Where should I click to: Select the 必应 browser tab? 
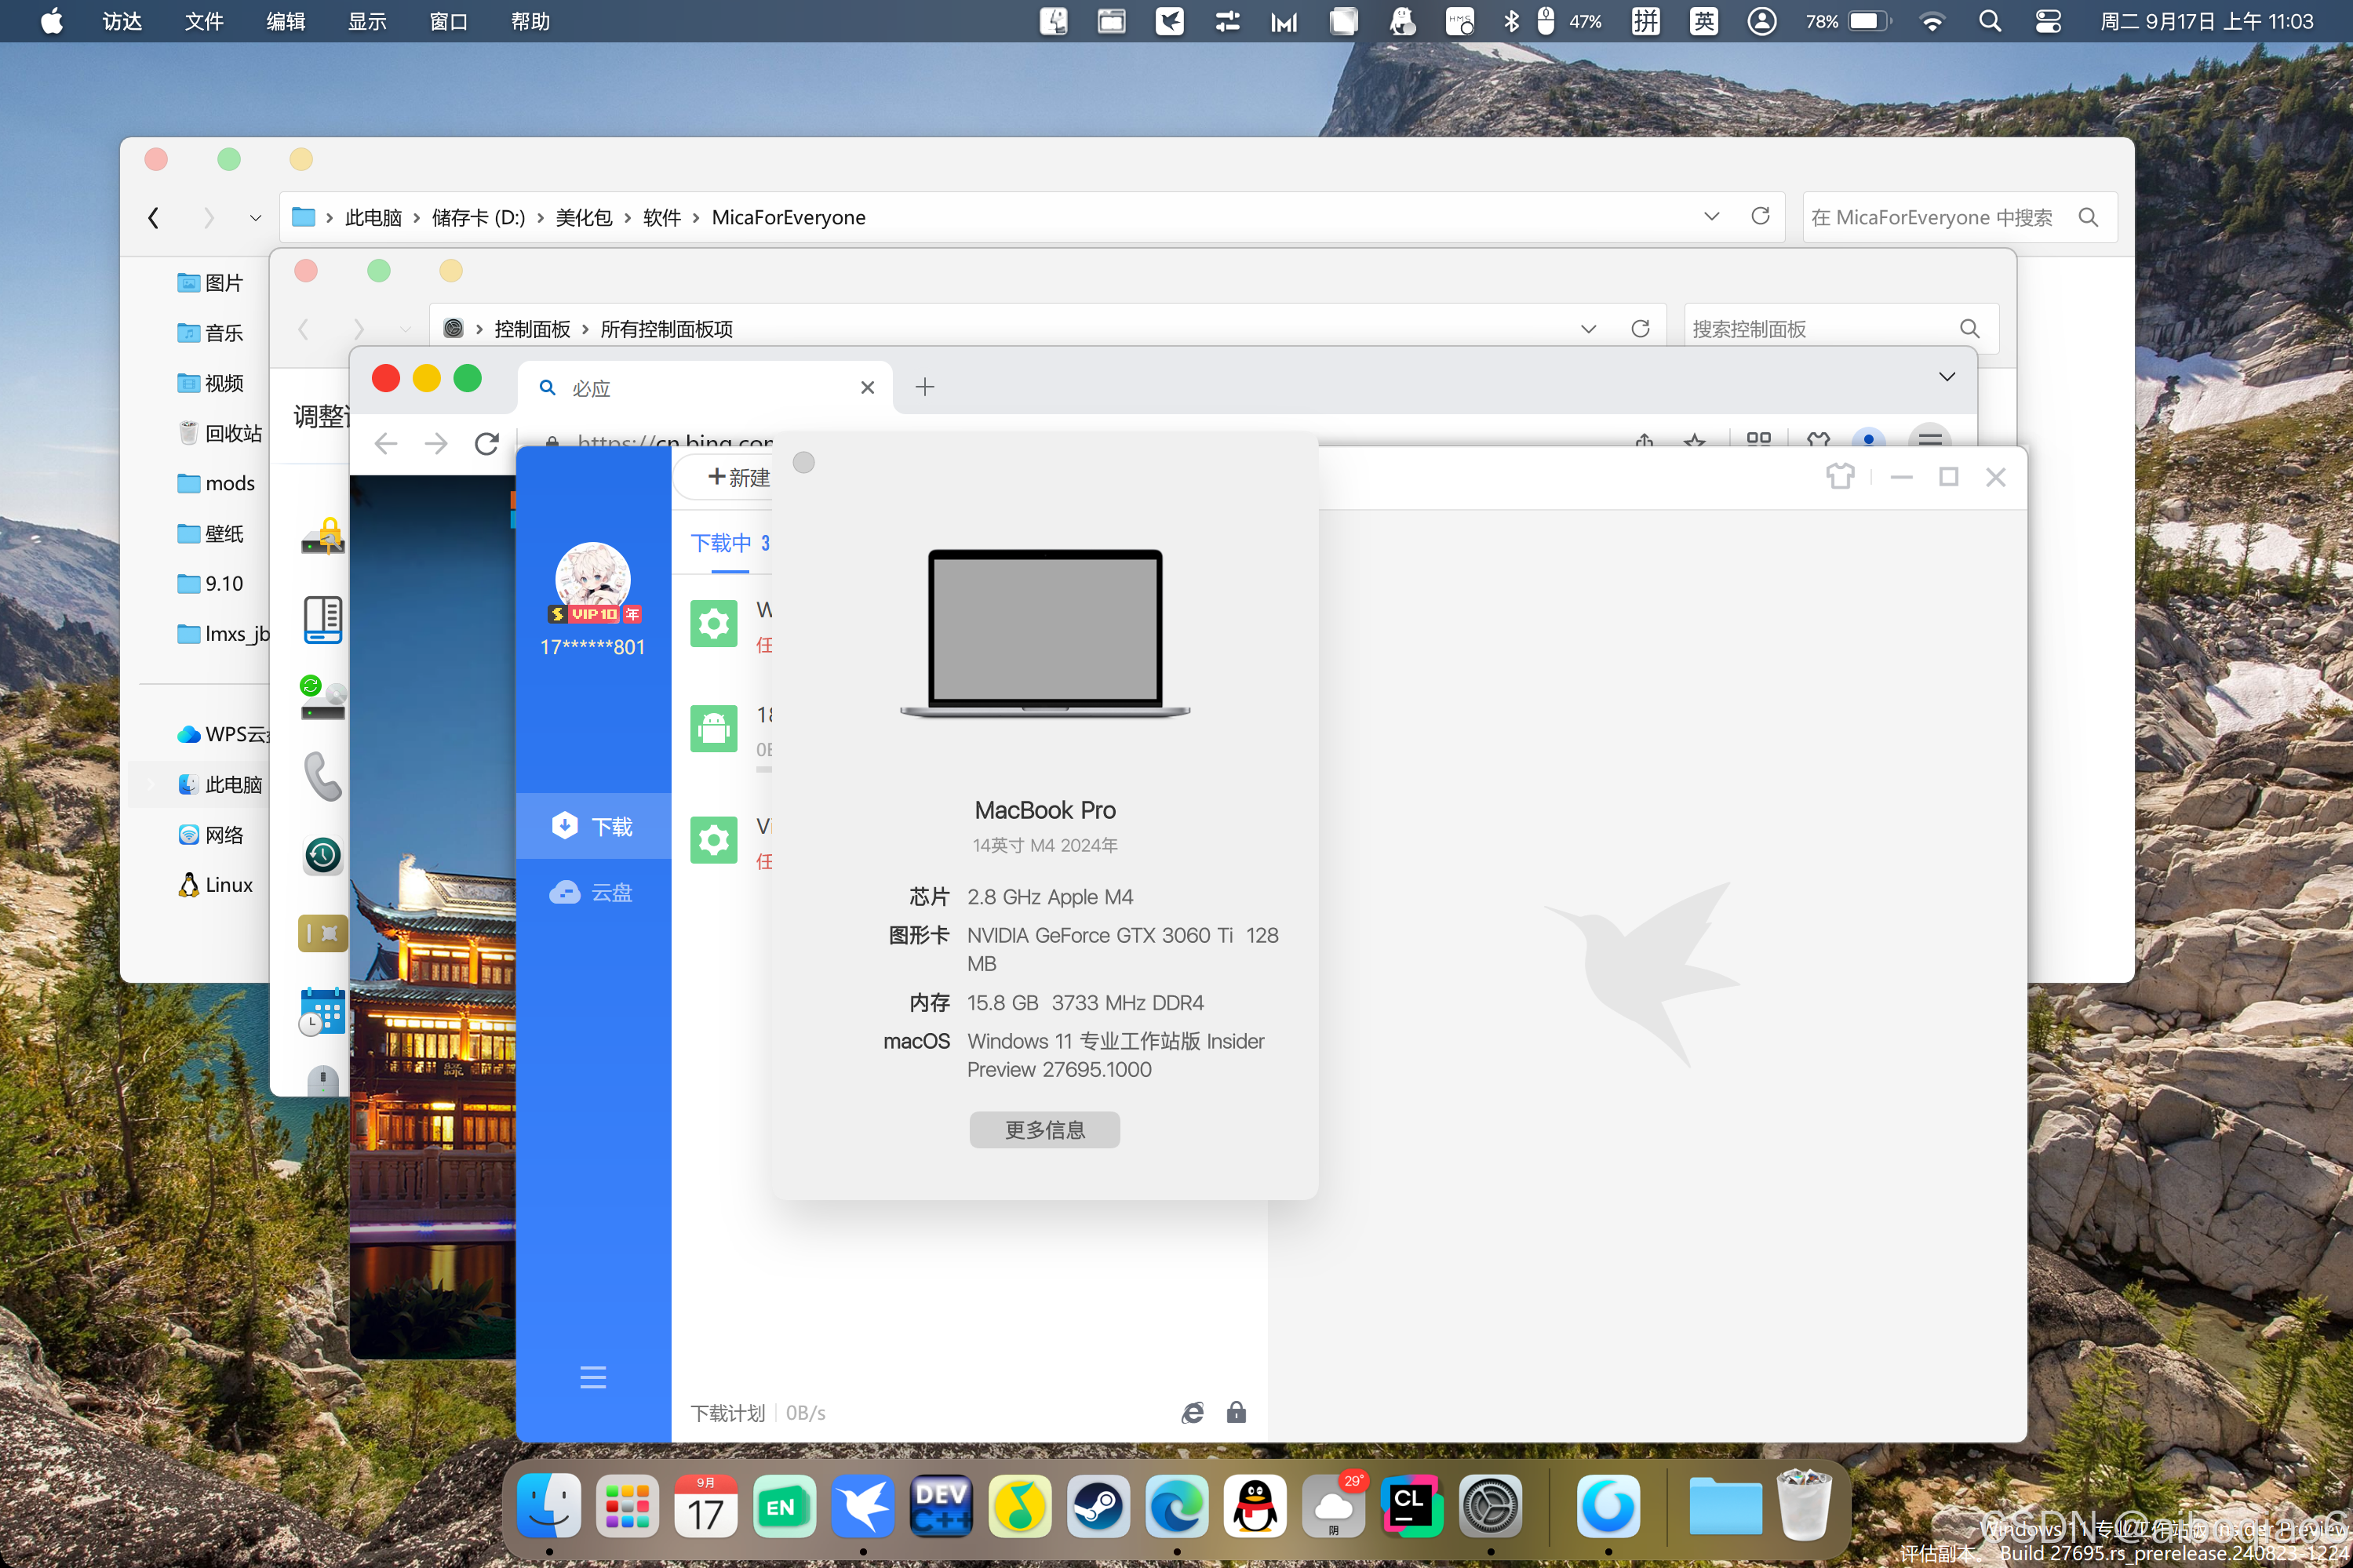[x=706, y=387]
